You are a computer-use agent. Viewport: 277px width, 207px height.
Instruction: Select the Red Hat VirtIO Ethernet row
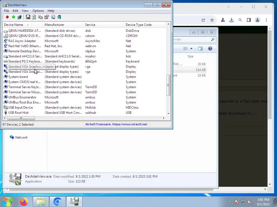[84, 46]
